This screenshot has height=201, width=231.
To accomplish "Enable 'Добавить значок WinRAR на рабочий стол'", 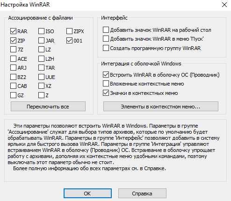I will [106, 29].
